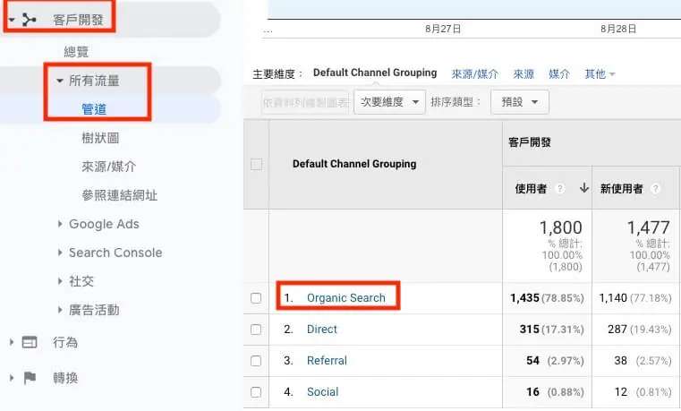This screenshot has width=681, height=411.
Task: Collapse the 所有流量 tree arrow
Action: point(60,81)
